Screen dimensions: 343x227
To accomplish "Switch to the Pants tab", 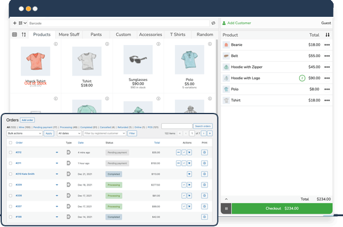I will [x=96, y=34].
